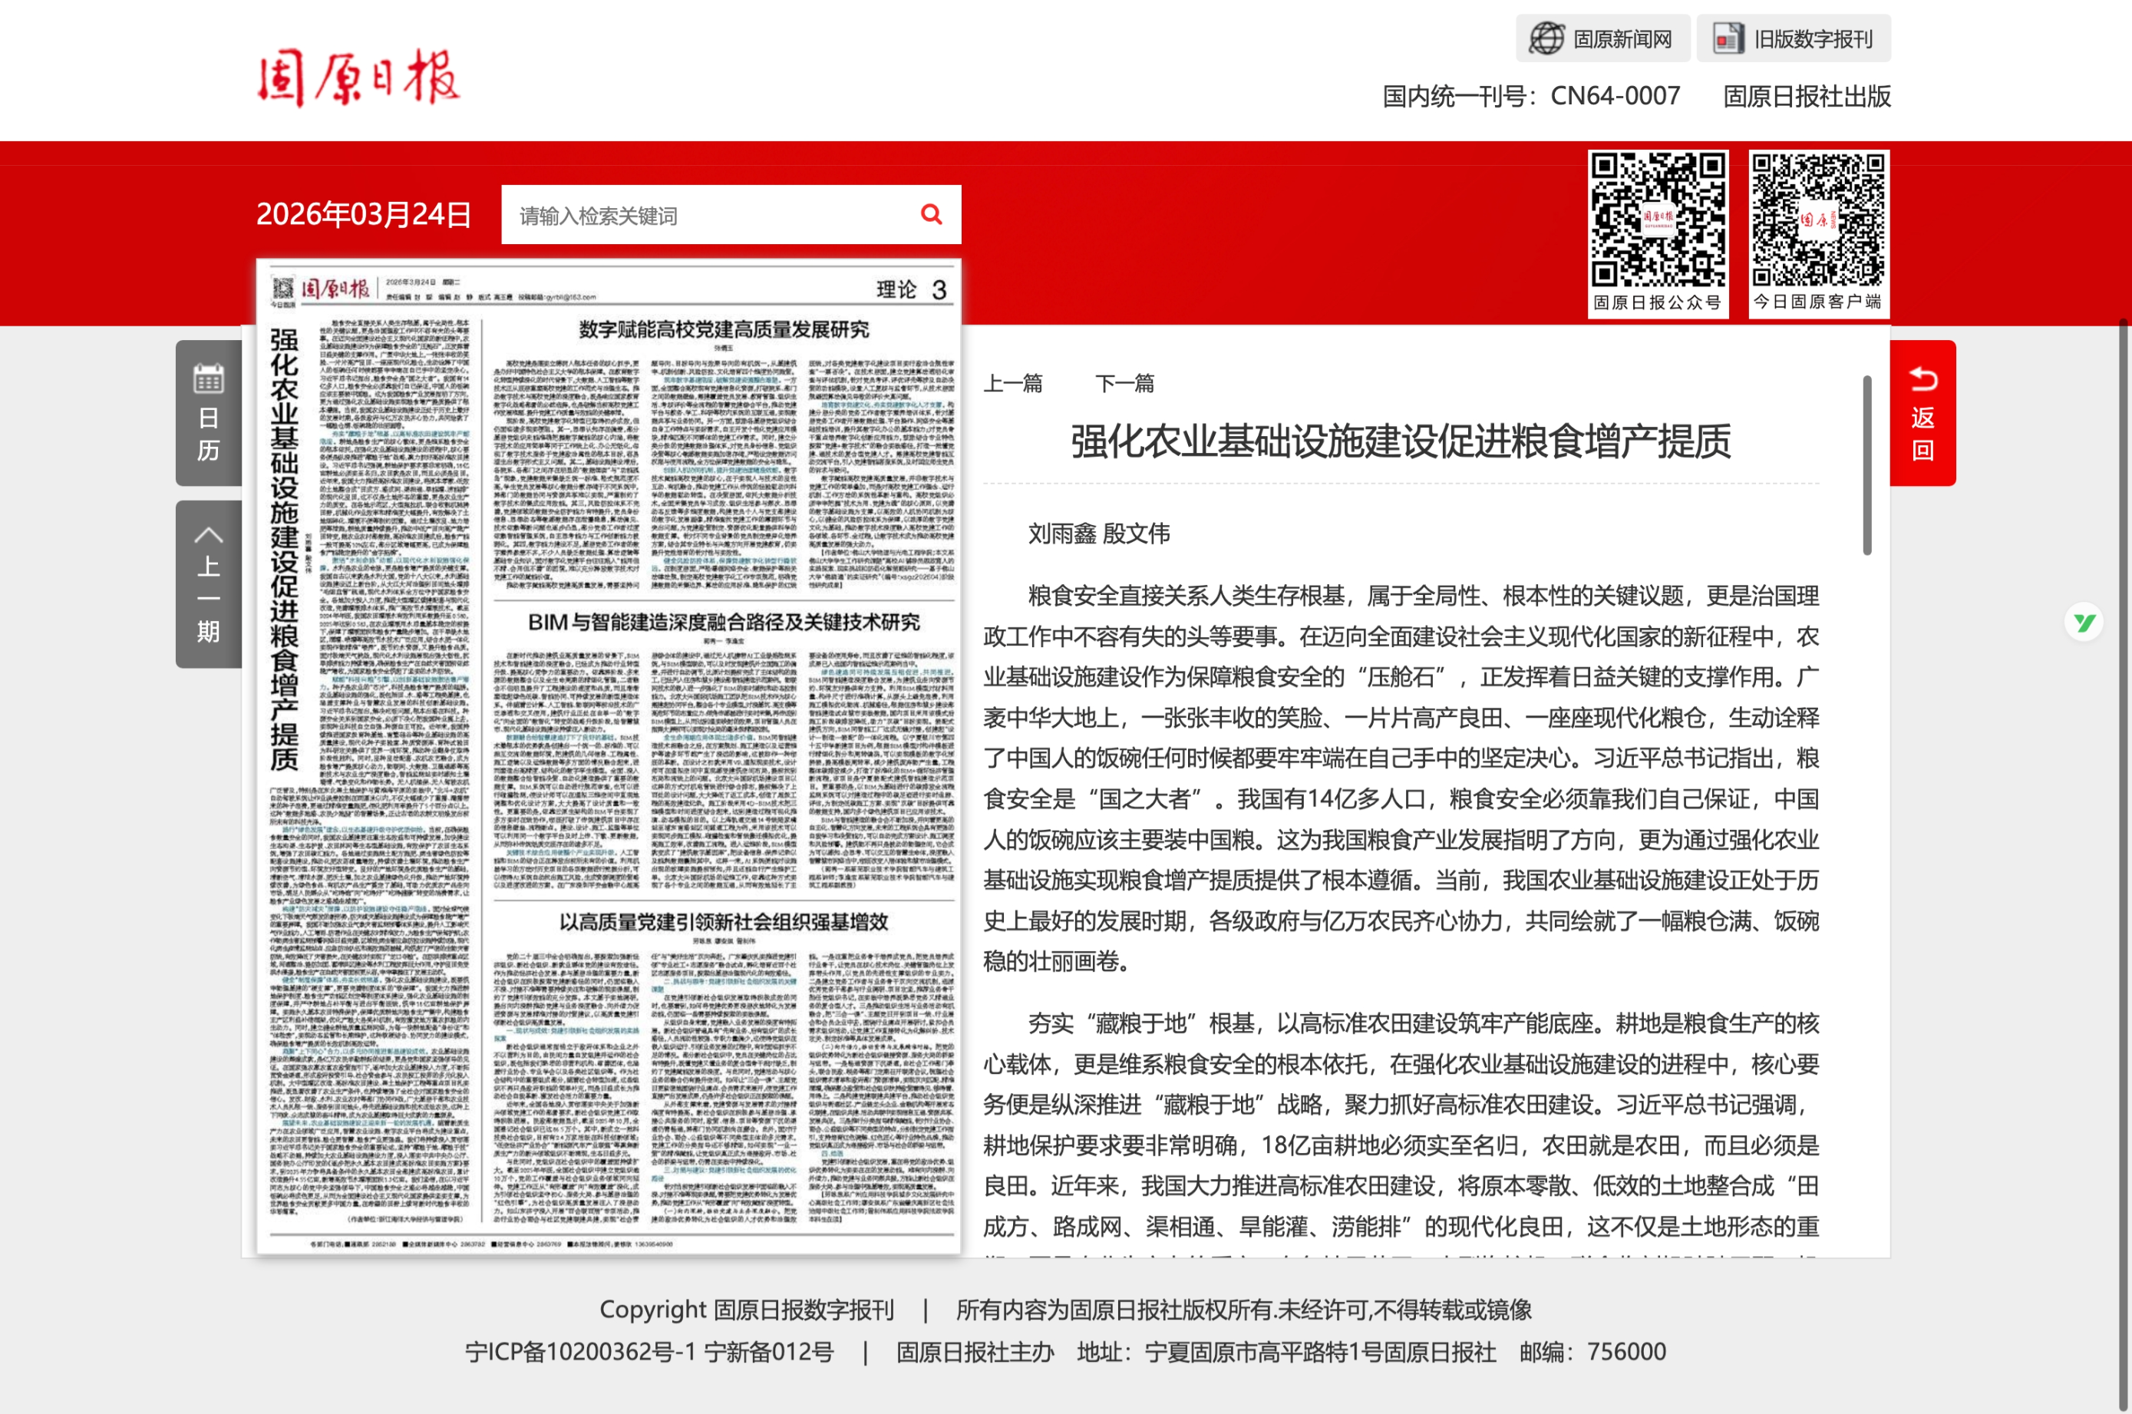Click the green floating plugin icon at right
The width and height of the screenshot is (2132, 1414).
2084,623
